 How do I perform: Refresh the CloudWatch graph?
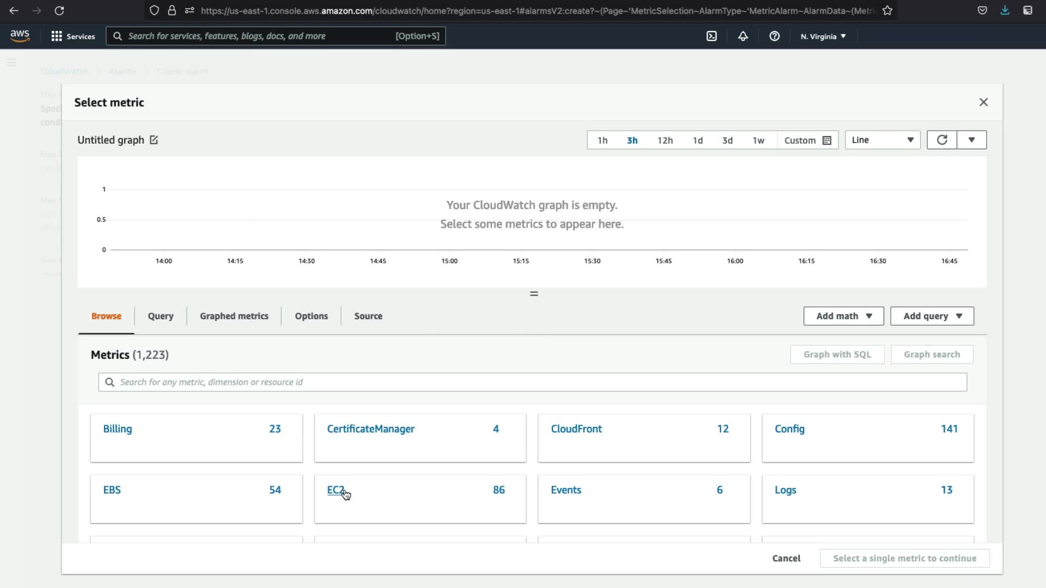(941, 140)
